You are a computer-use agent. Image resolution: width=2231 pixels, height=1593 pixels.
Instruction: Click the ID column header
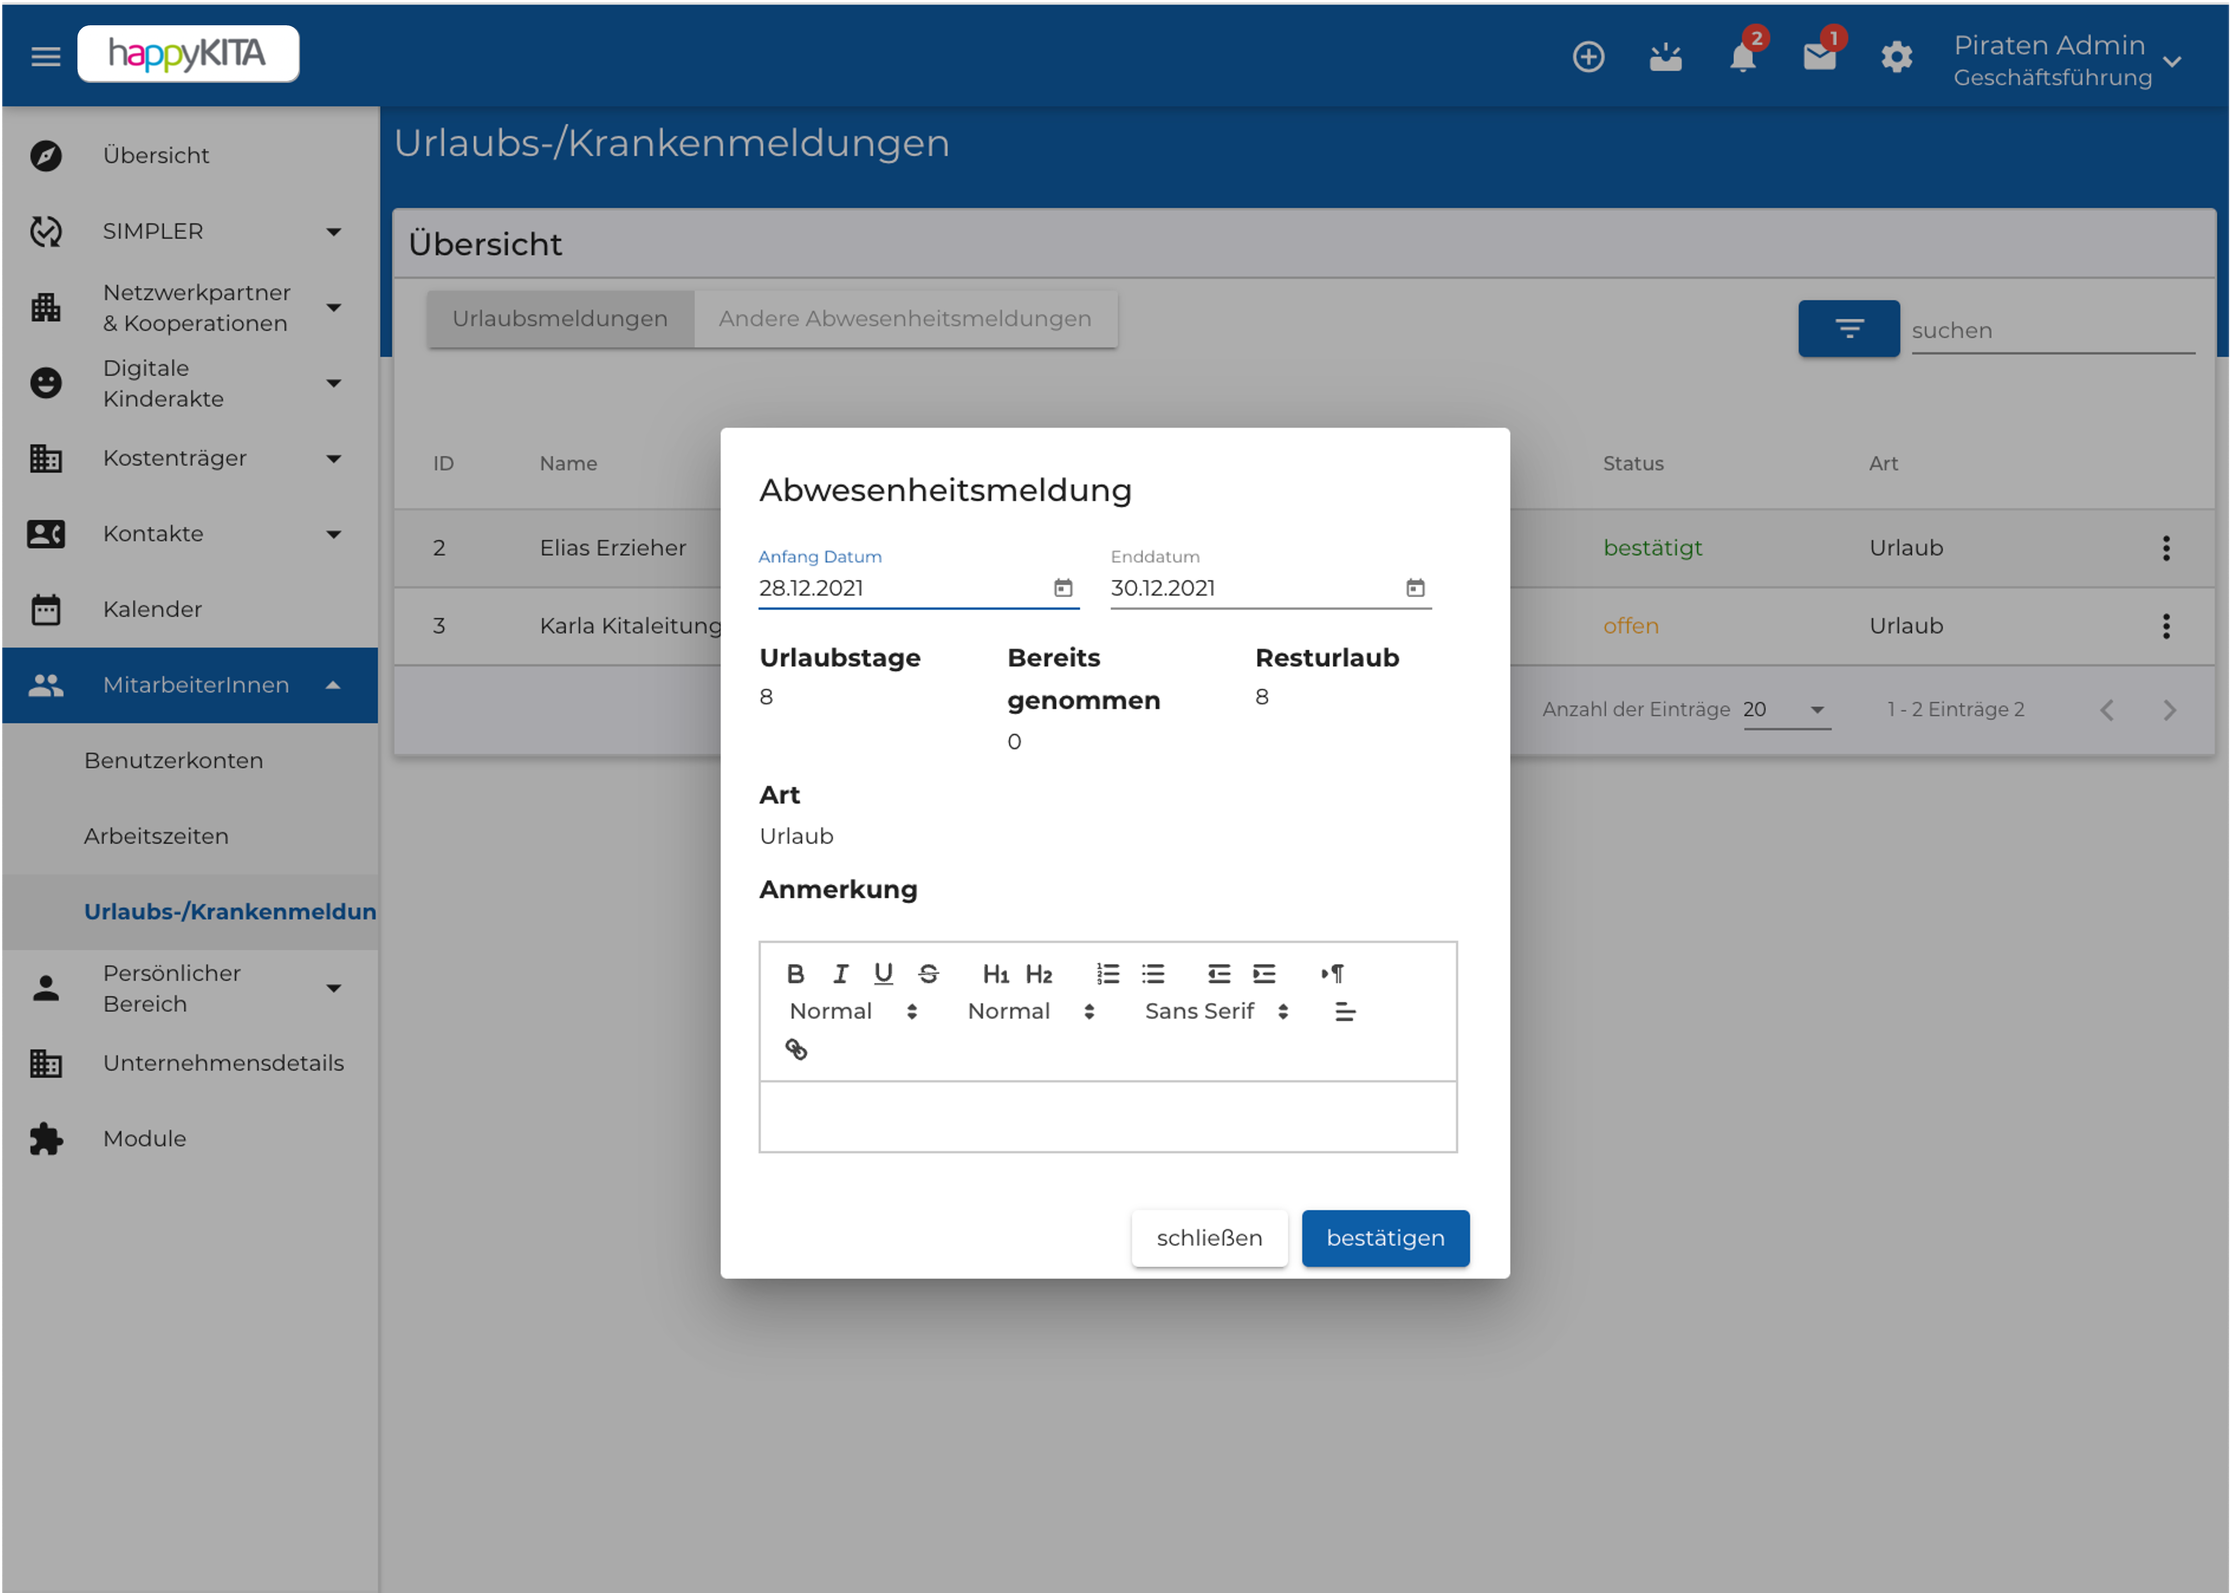pos(443,463)
